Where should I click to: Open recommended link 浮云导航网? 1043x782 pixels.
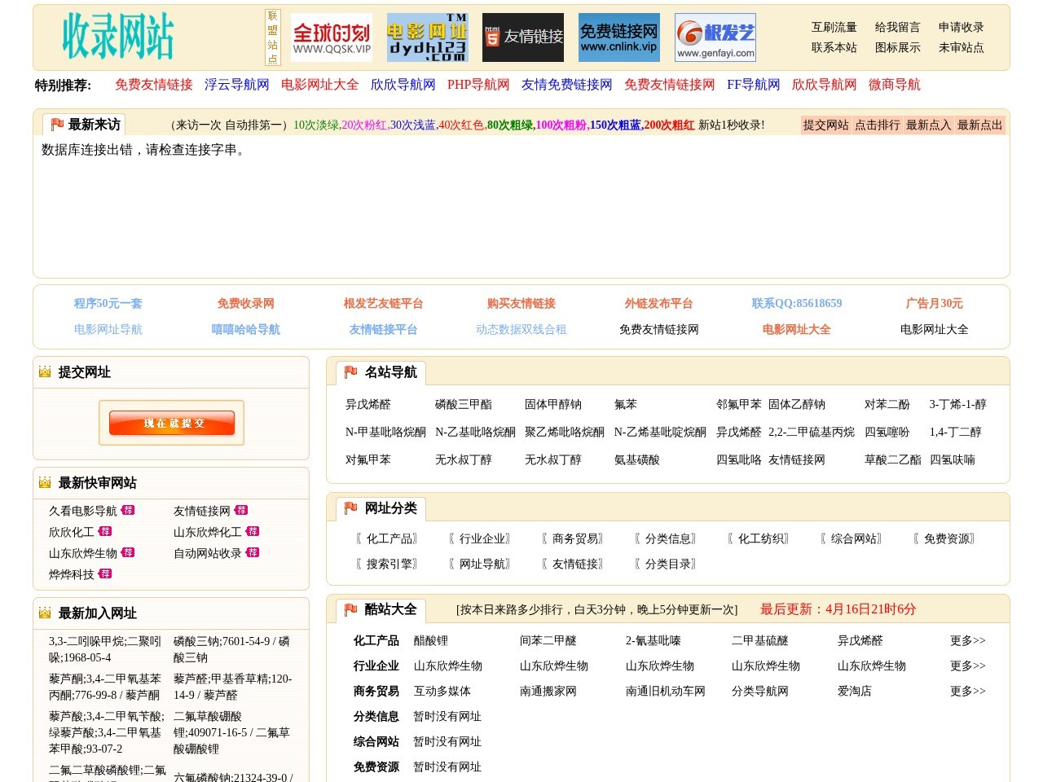click(237, 85)
